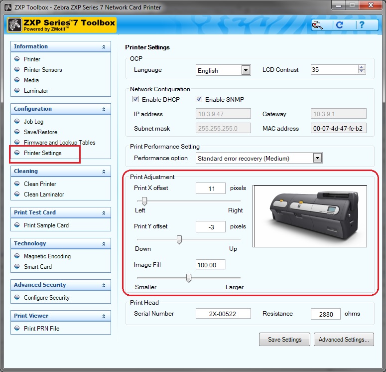Click the Zebra logo in the toolbox banner
Viewport: 386px width, 372px height.
pyautogui.click(x=15, y=25)
